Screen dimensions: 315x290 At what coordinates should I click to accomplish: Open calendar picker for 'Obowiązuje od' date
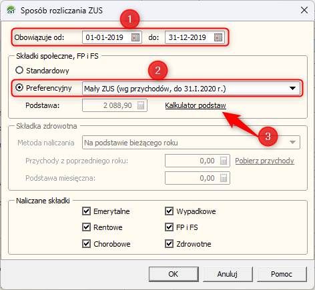135,37
